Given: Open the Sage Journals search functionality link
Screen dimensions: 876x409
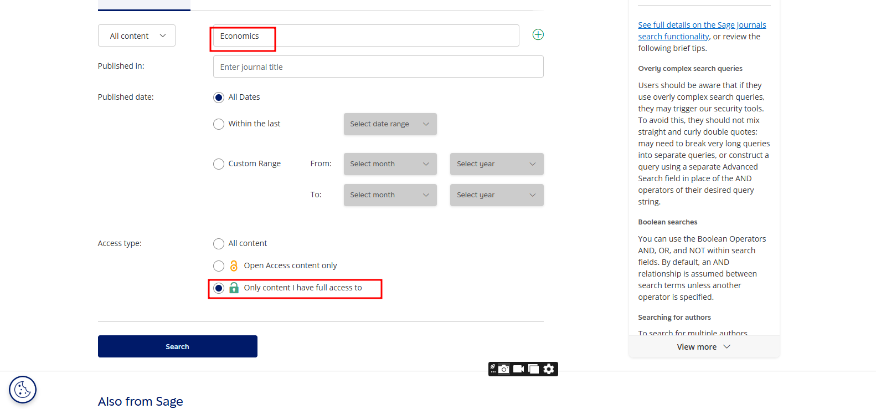Looking at the screenshot, I should 702,30.
